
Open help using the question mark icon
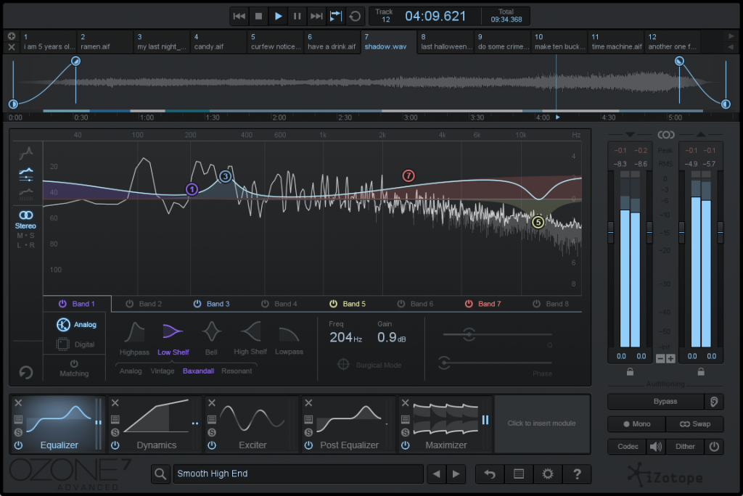(577, 474)
